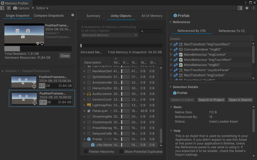Switch to Single Snapshot tab

tap(18, 16)
